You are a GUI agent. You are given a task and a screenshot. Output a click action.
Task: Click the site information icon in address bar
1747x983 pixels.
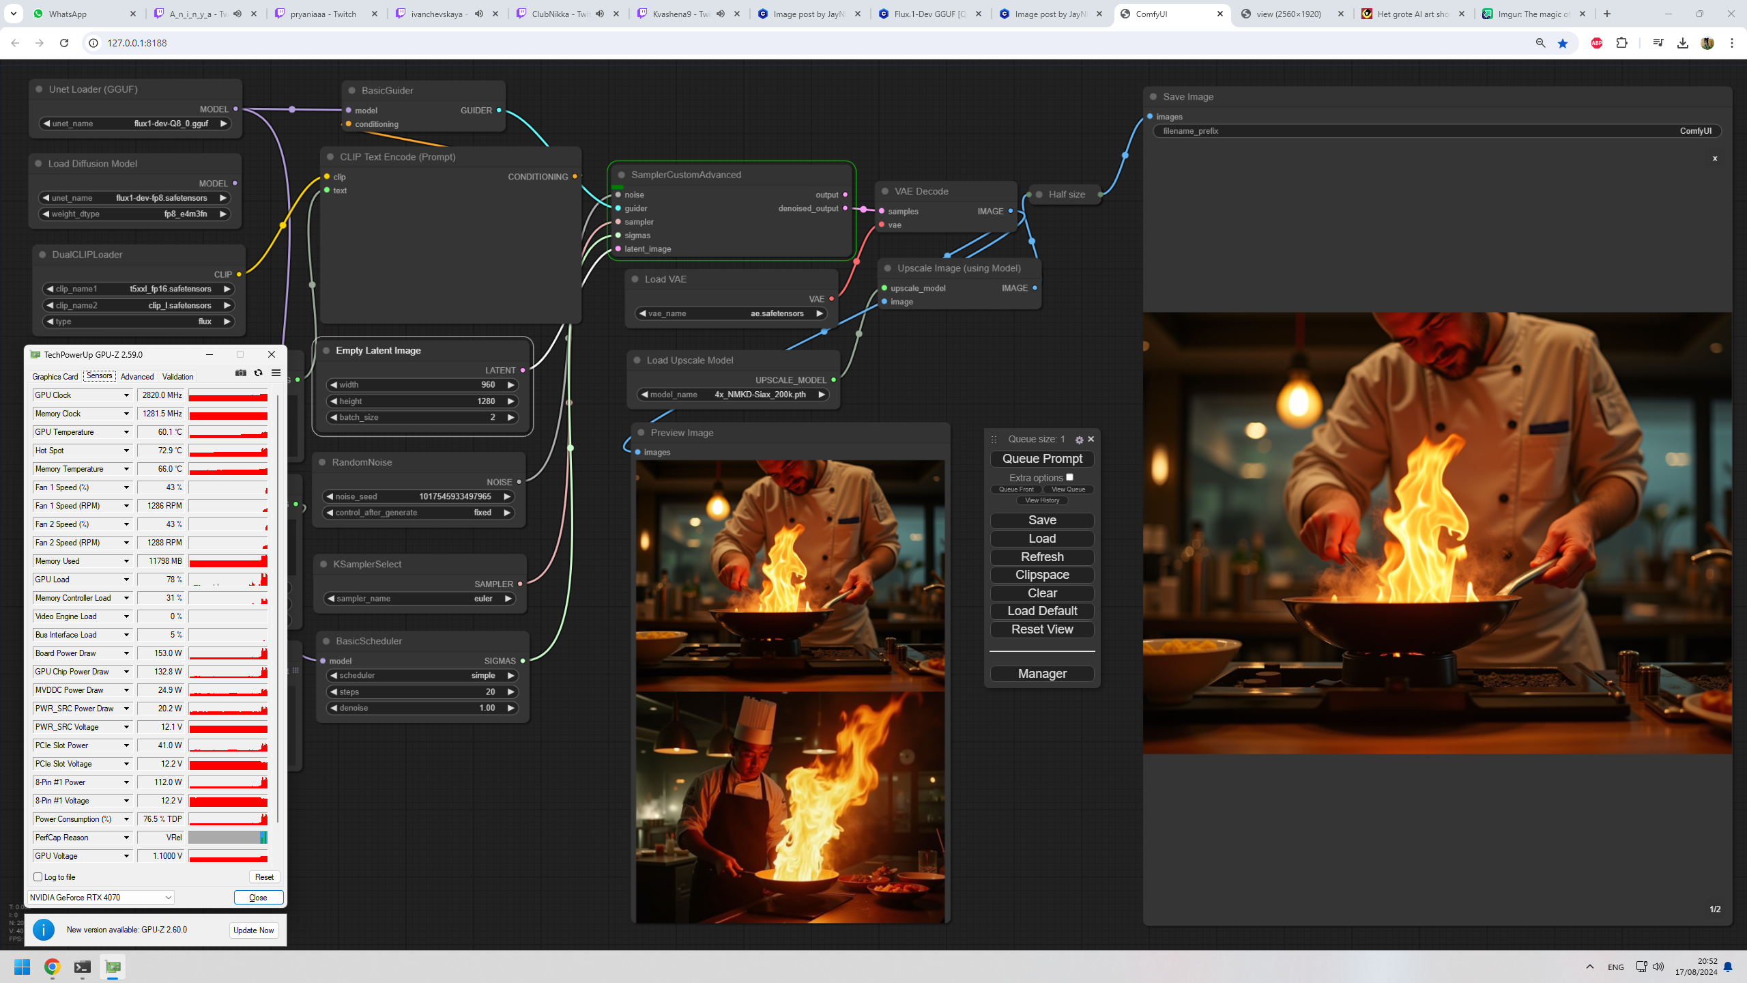[x=93, y=43]
